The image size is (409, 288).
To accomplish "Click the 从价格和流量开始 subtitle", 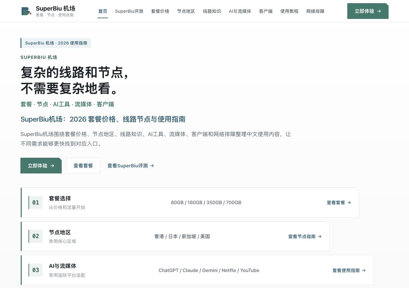I will tap(67, 207).
